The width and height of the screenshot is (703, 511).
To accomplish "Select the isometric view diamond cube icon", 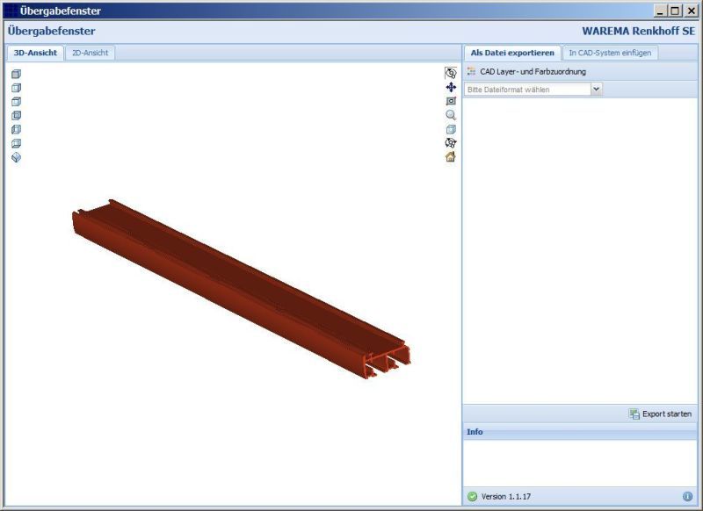I will tap(16, 157).
